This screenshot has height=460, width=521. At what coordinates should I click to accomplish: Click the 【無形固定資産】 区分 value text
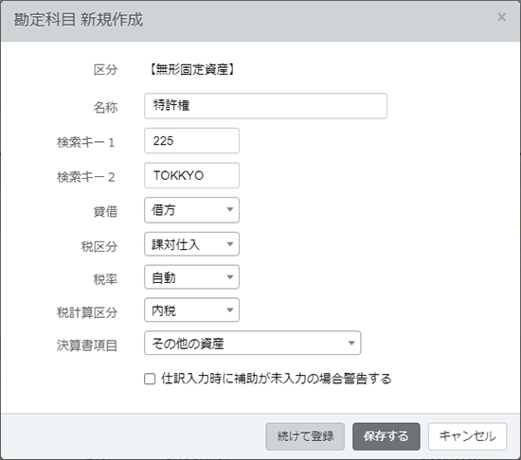pos(191,70)
